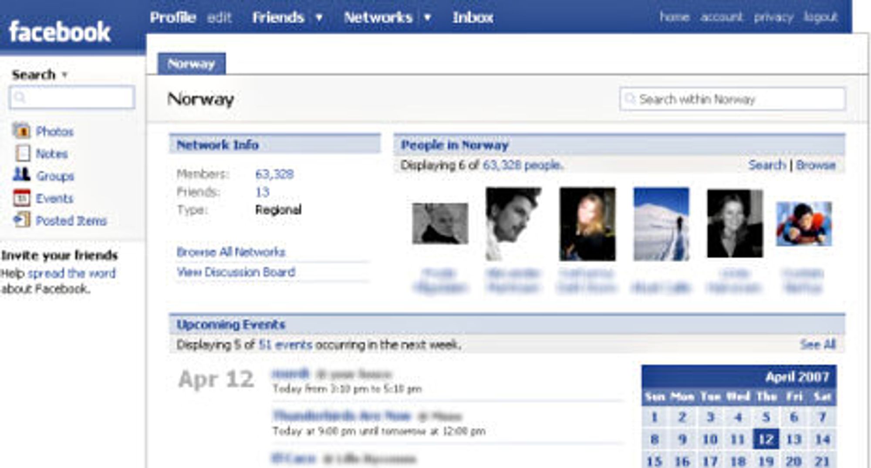Select April 1 in calendar
This screenshot has width=871, height=468.
point(654,417)
